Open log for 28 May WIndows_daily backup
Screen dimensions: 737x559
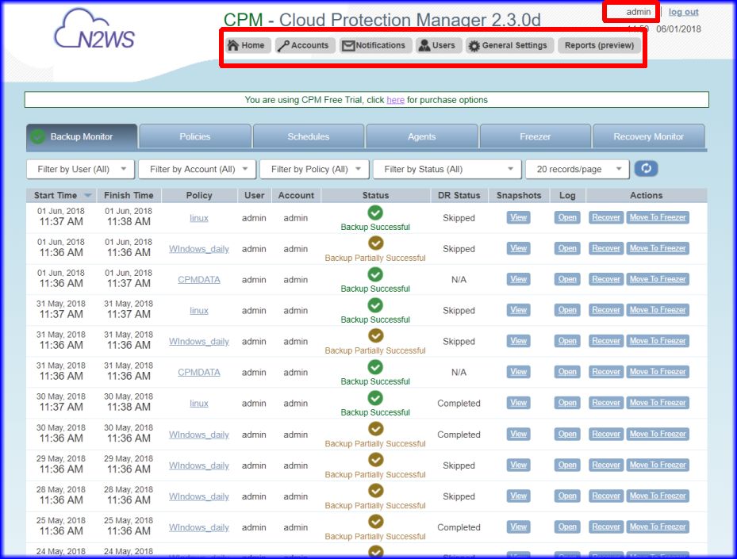coord(567,496)
